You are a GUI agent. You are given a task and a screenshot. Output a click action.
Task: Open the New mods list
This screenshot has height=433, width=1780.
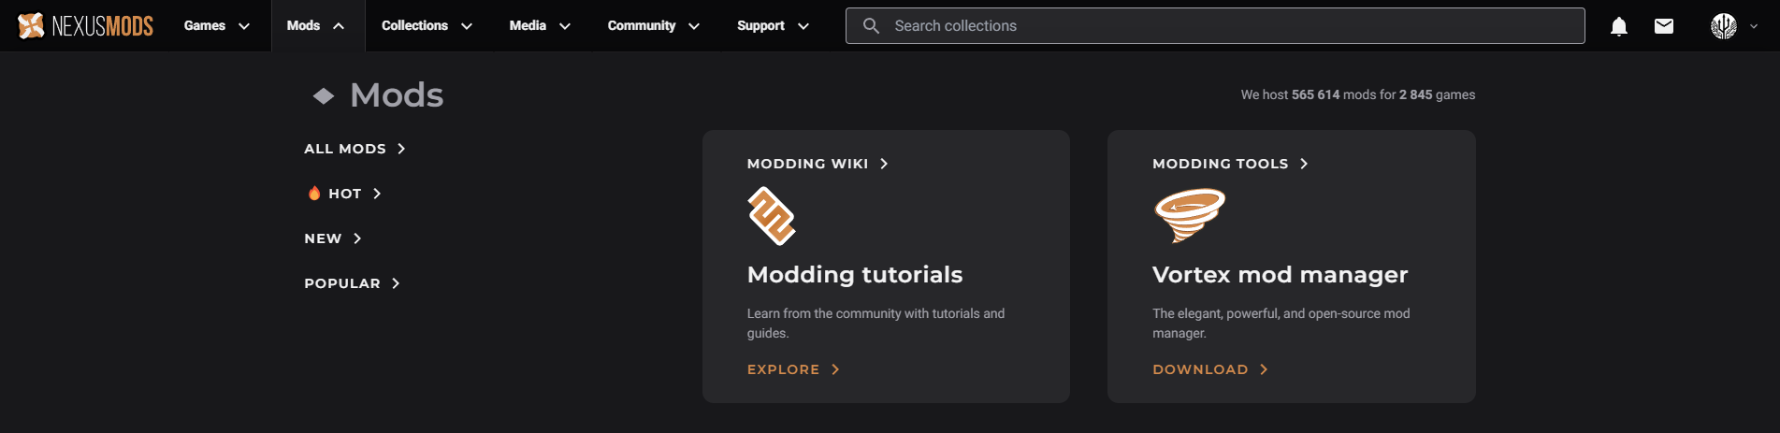[332, 238]
